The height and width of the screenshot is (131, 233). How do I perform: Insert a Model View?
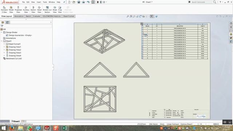coord(11,9)
